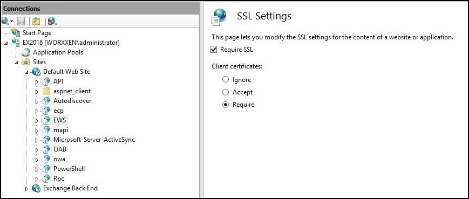Select the Default Web Site label

coord(67,72)
